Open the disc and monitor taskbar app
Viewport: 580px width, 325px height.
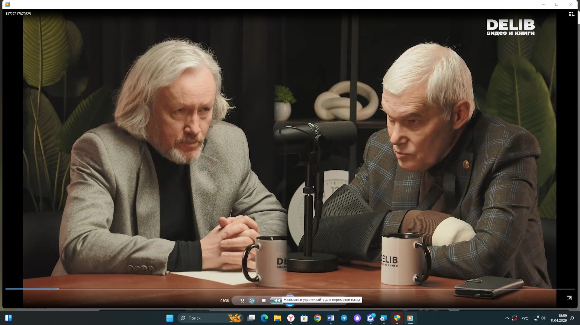384,318
